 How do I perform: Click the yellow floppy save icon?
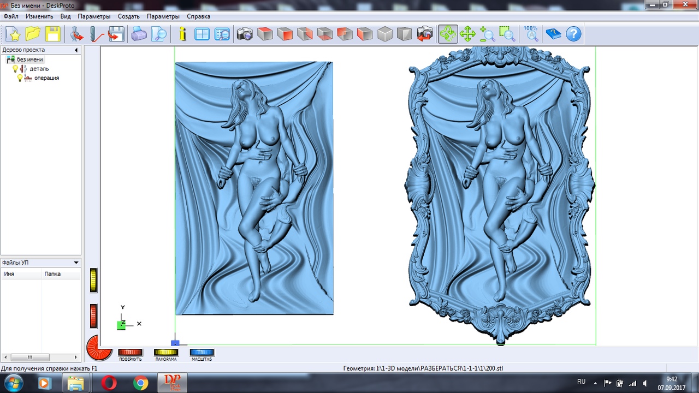tap(52, 34)
